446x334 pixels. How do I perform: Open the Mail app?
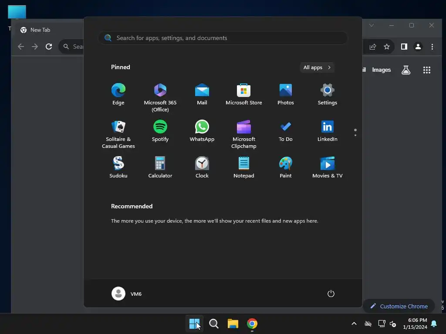pos(202,94)
